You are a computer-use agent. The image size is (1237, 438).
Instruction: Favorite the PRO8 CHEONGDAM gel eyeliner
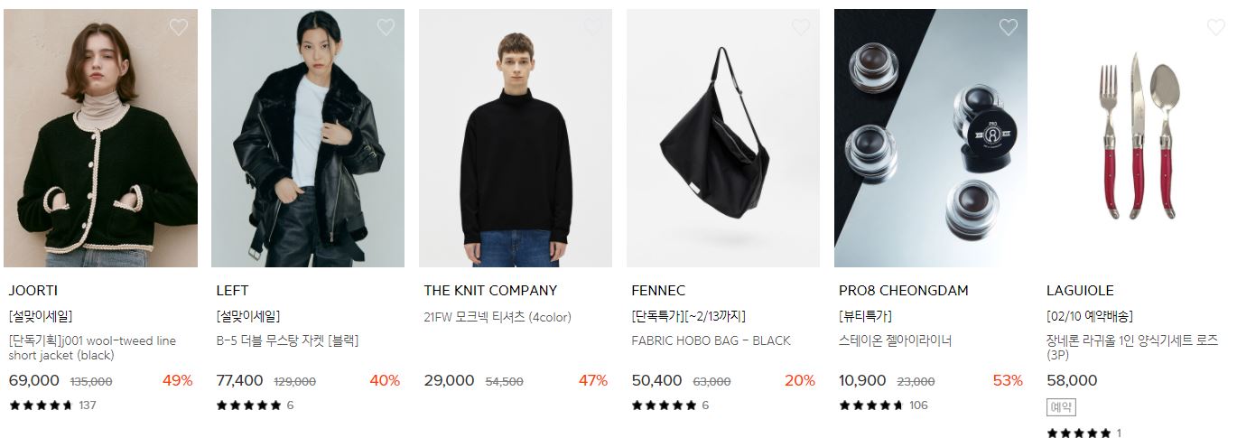click(1009, 27)
